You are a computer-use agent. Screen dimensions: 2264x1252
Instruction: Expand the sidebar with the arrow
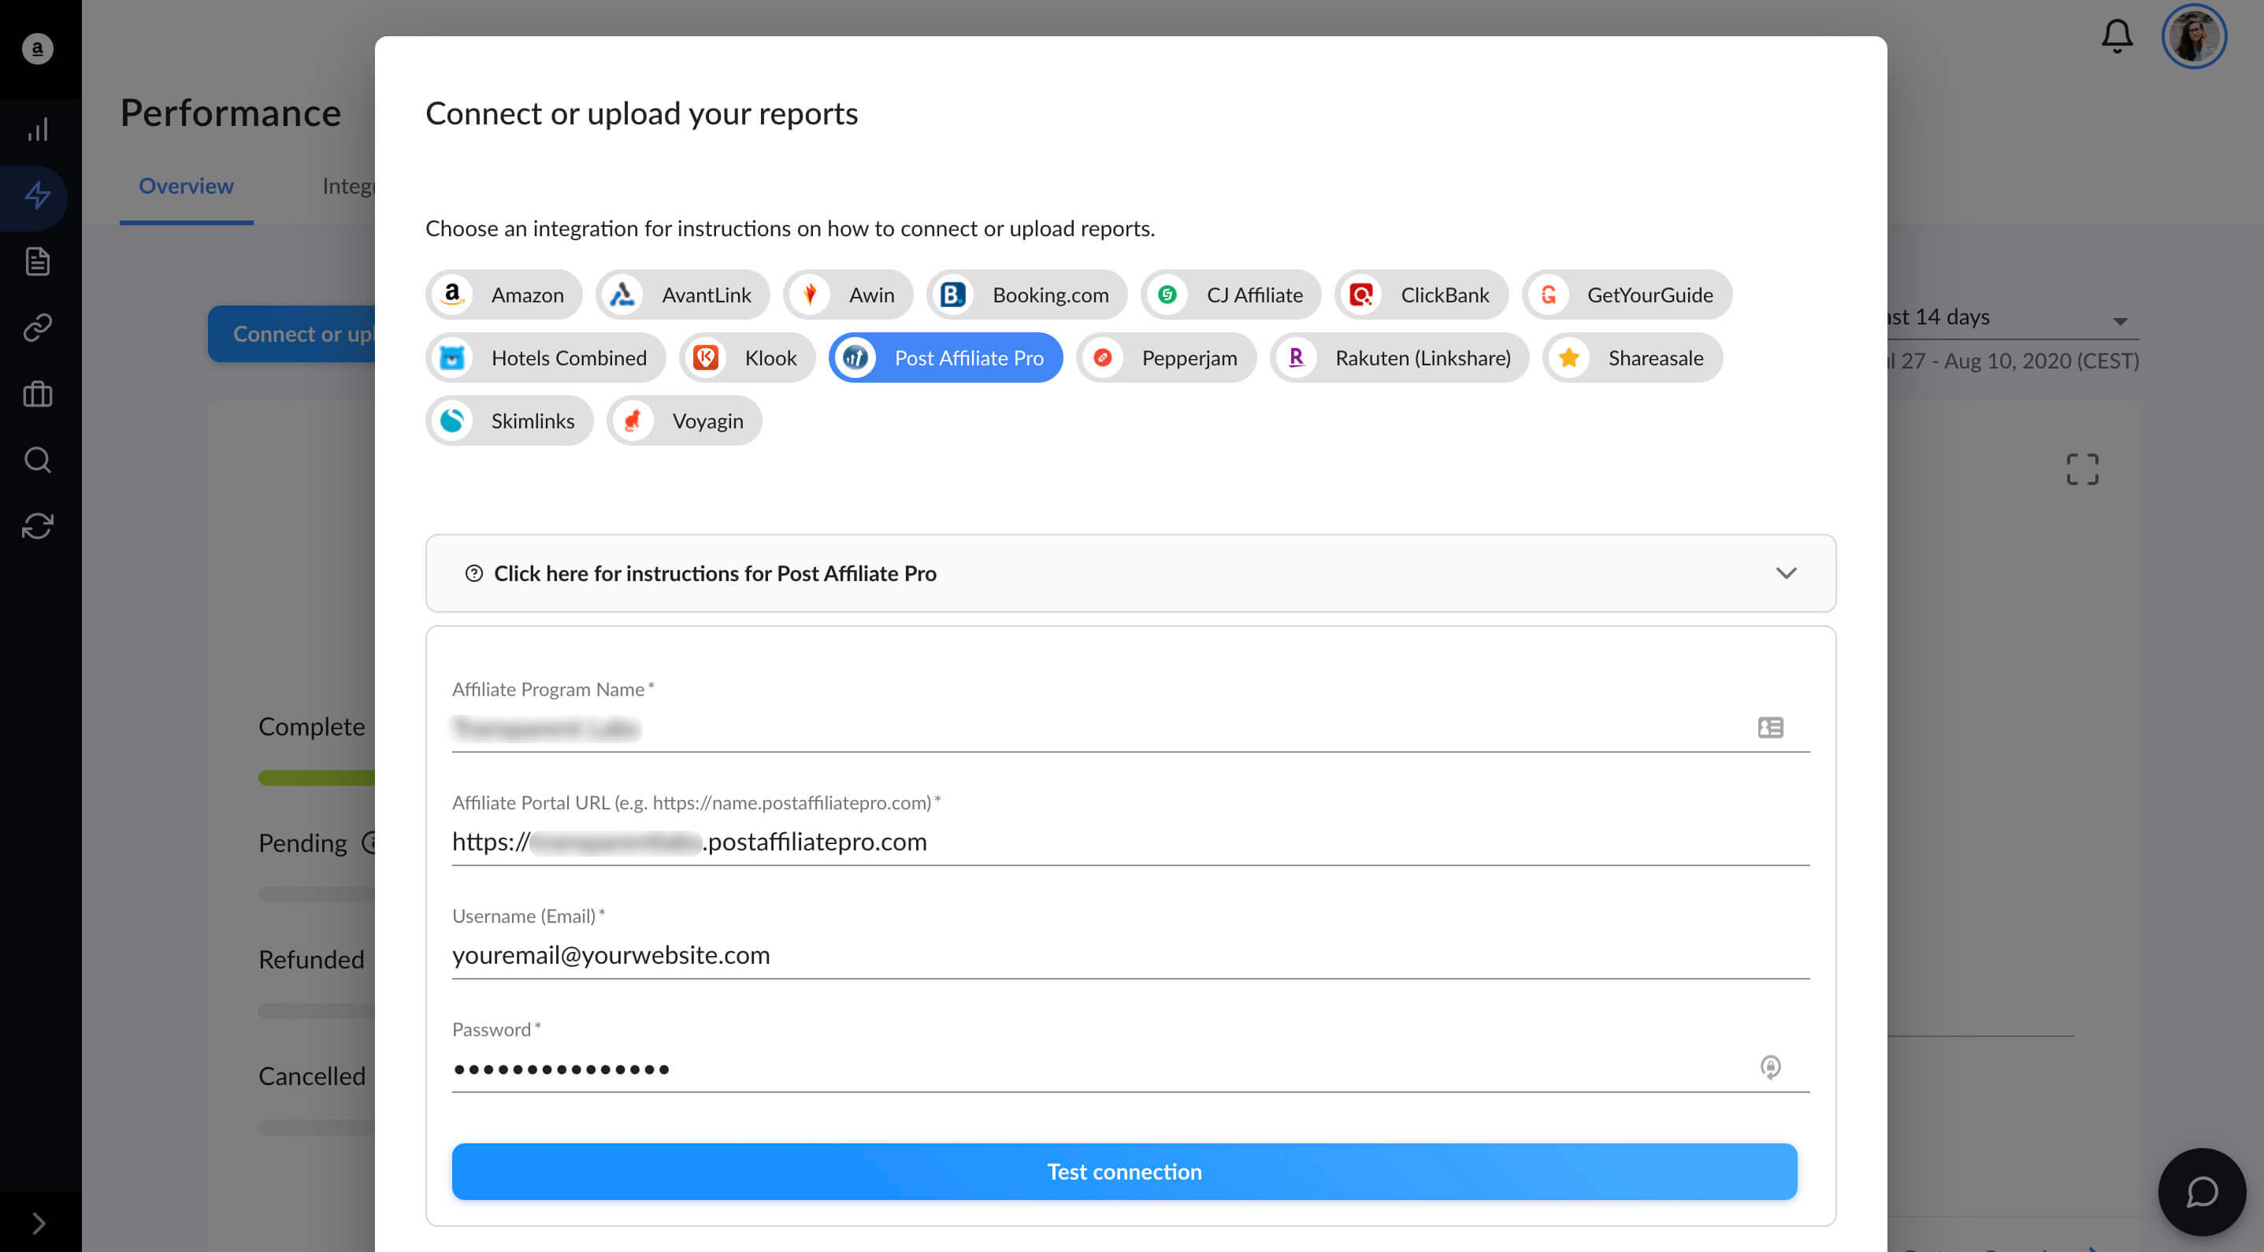point(38,1222)
